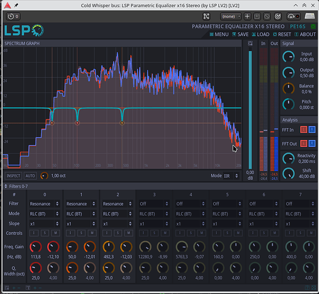Expand the Filters 0-7 selector

pyautogui.click(x=16, y=186)
